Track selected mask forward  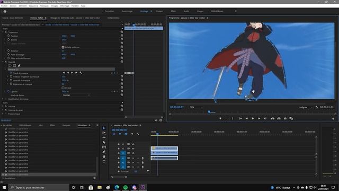[x=72, y=73]
